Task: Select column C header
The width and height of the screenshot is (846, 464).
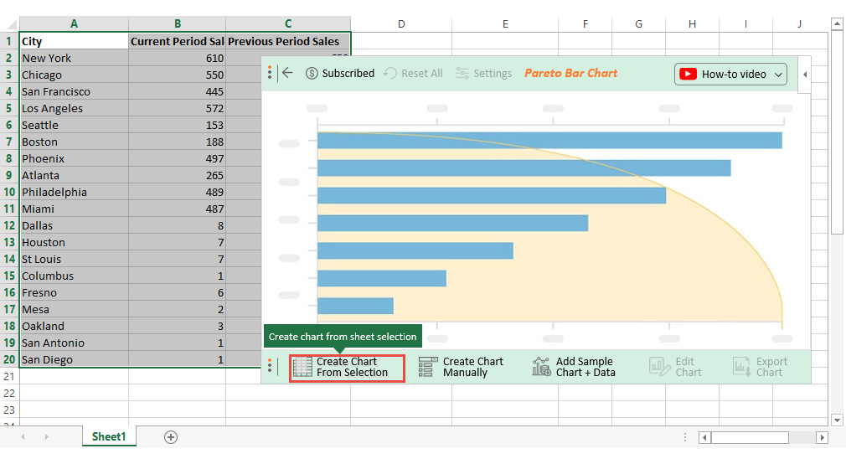Action: [x=288, y=23]
